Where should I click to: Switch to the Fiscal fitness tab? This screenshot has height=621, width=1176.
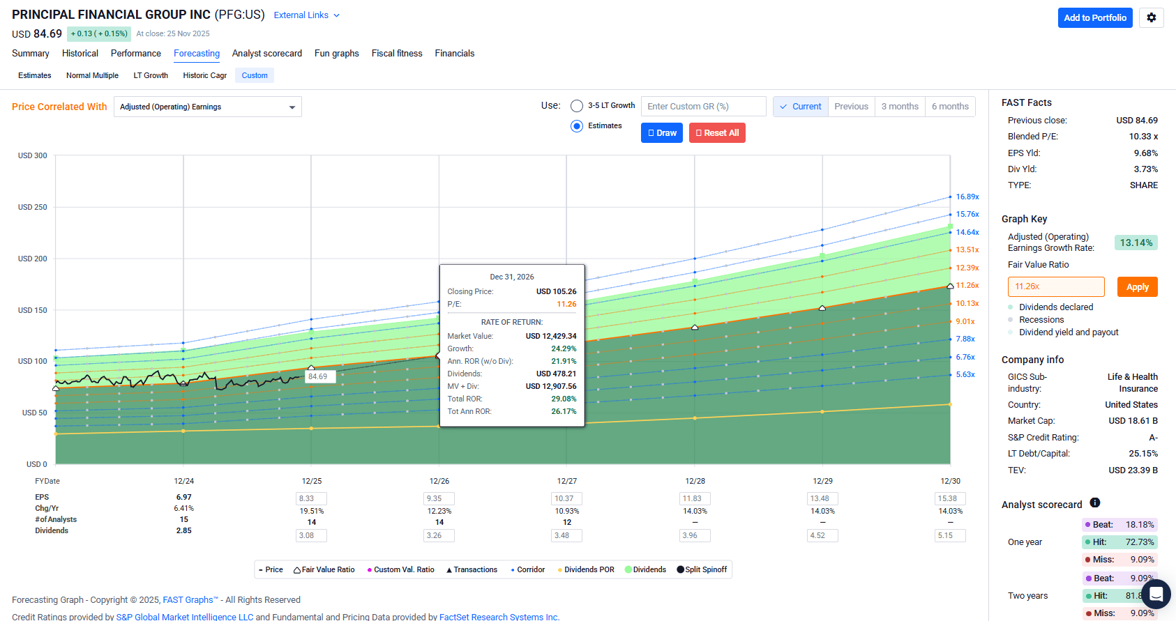point(397,54)
